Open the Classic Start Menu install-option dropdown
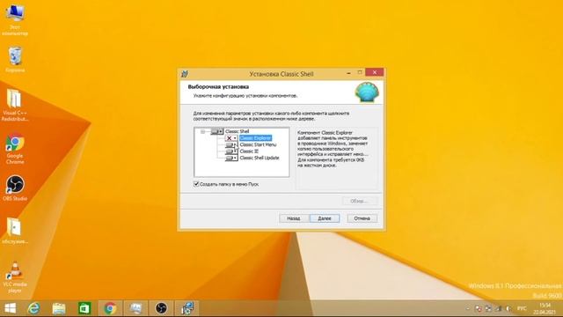 [x=230, y=144]
